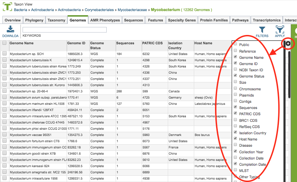Image resolution: width=297 pixels, height=182 pixels.
Task: Switch to the Phylogeny tab
Action: pyautogui.click(x=34, y=20)
